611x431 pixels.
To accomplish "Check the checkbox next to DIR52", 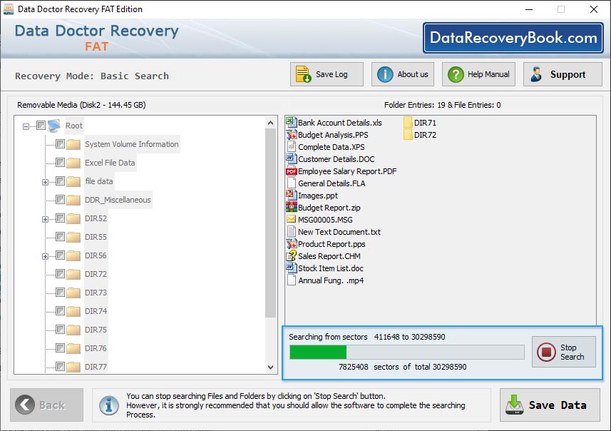I will (59, 218).
